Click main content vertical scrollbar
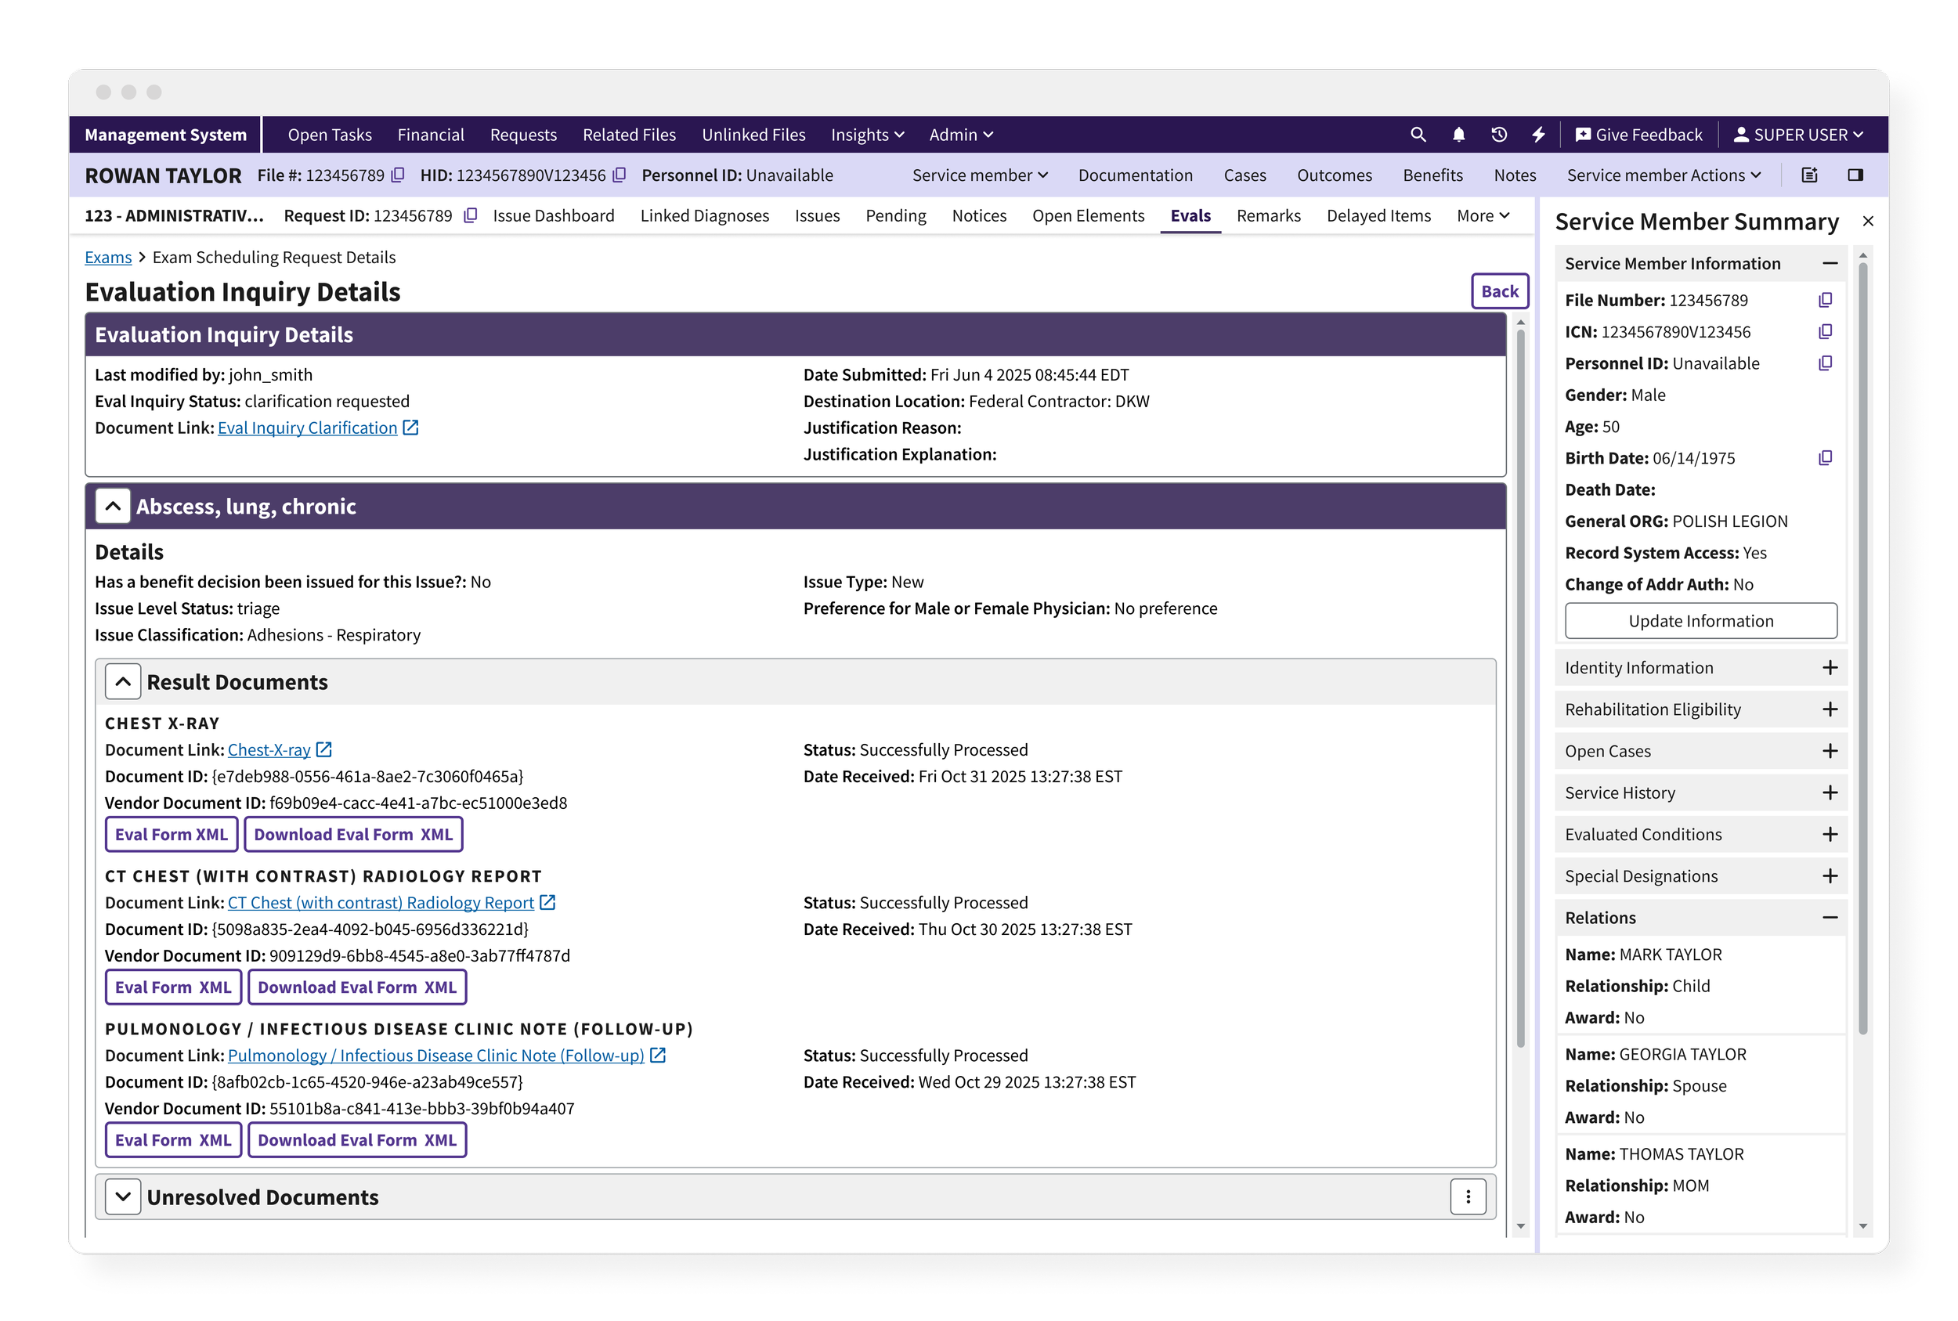The image size is (1958, 1321). point(1521,687)
